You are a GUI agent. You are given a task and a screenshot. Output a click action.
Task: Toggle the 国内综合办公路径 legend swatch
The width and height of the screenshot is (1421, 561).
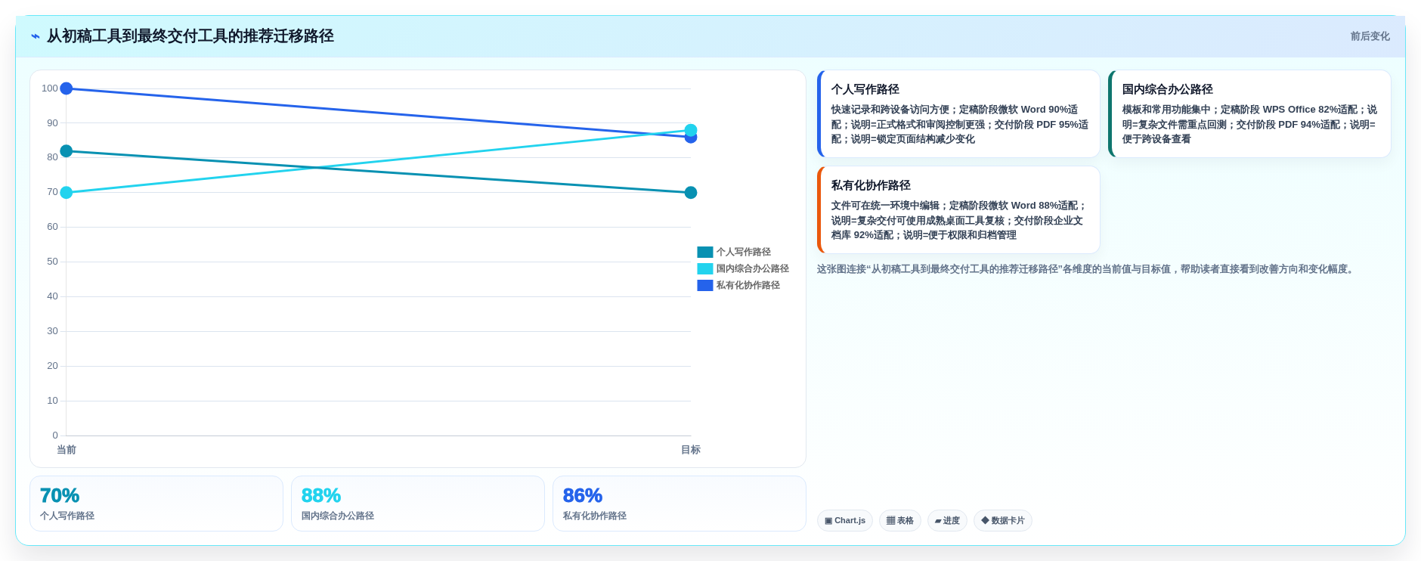coord(704,268)
